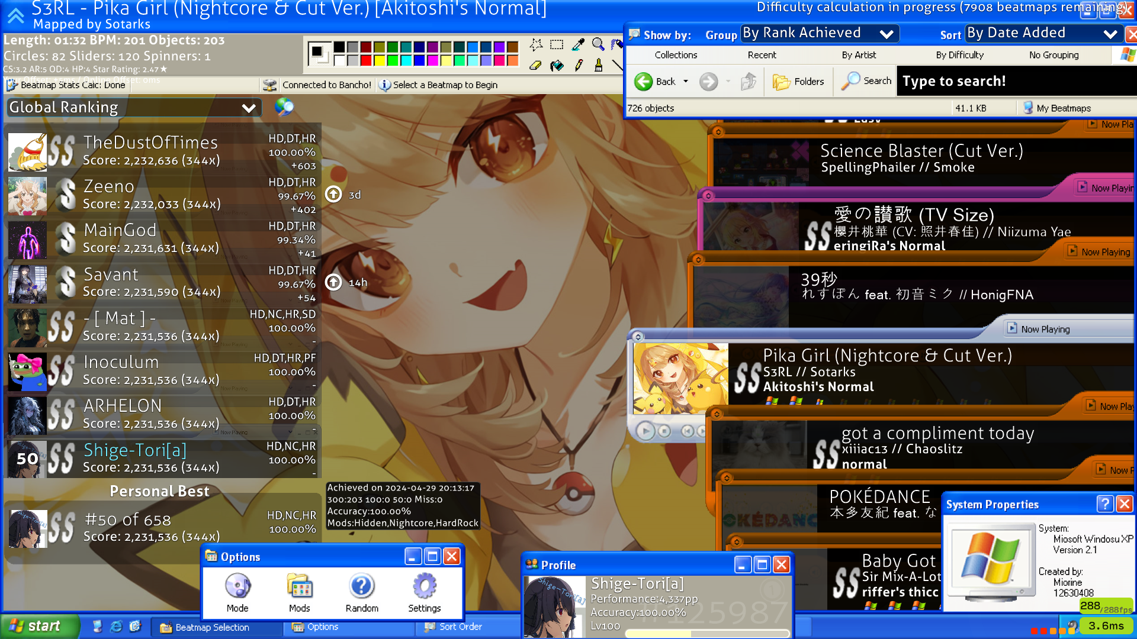Toggle expander on Pika Girl card
Image resolution: width=1137 pixels, height=639 pixels.
tap(638, 337)
